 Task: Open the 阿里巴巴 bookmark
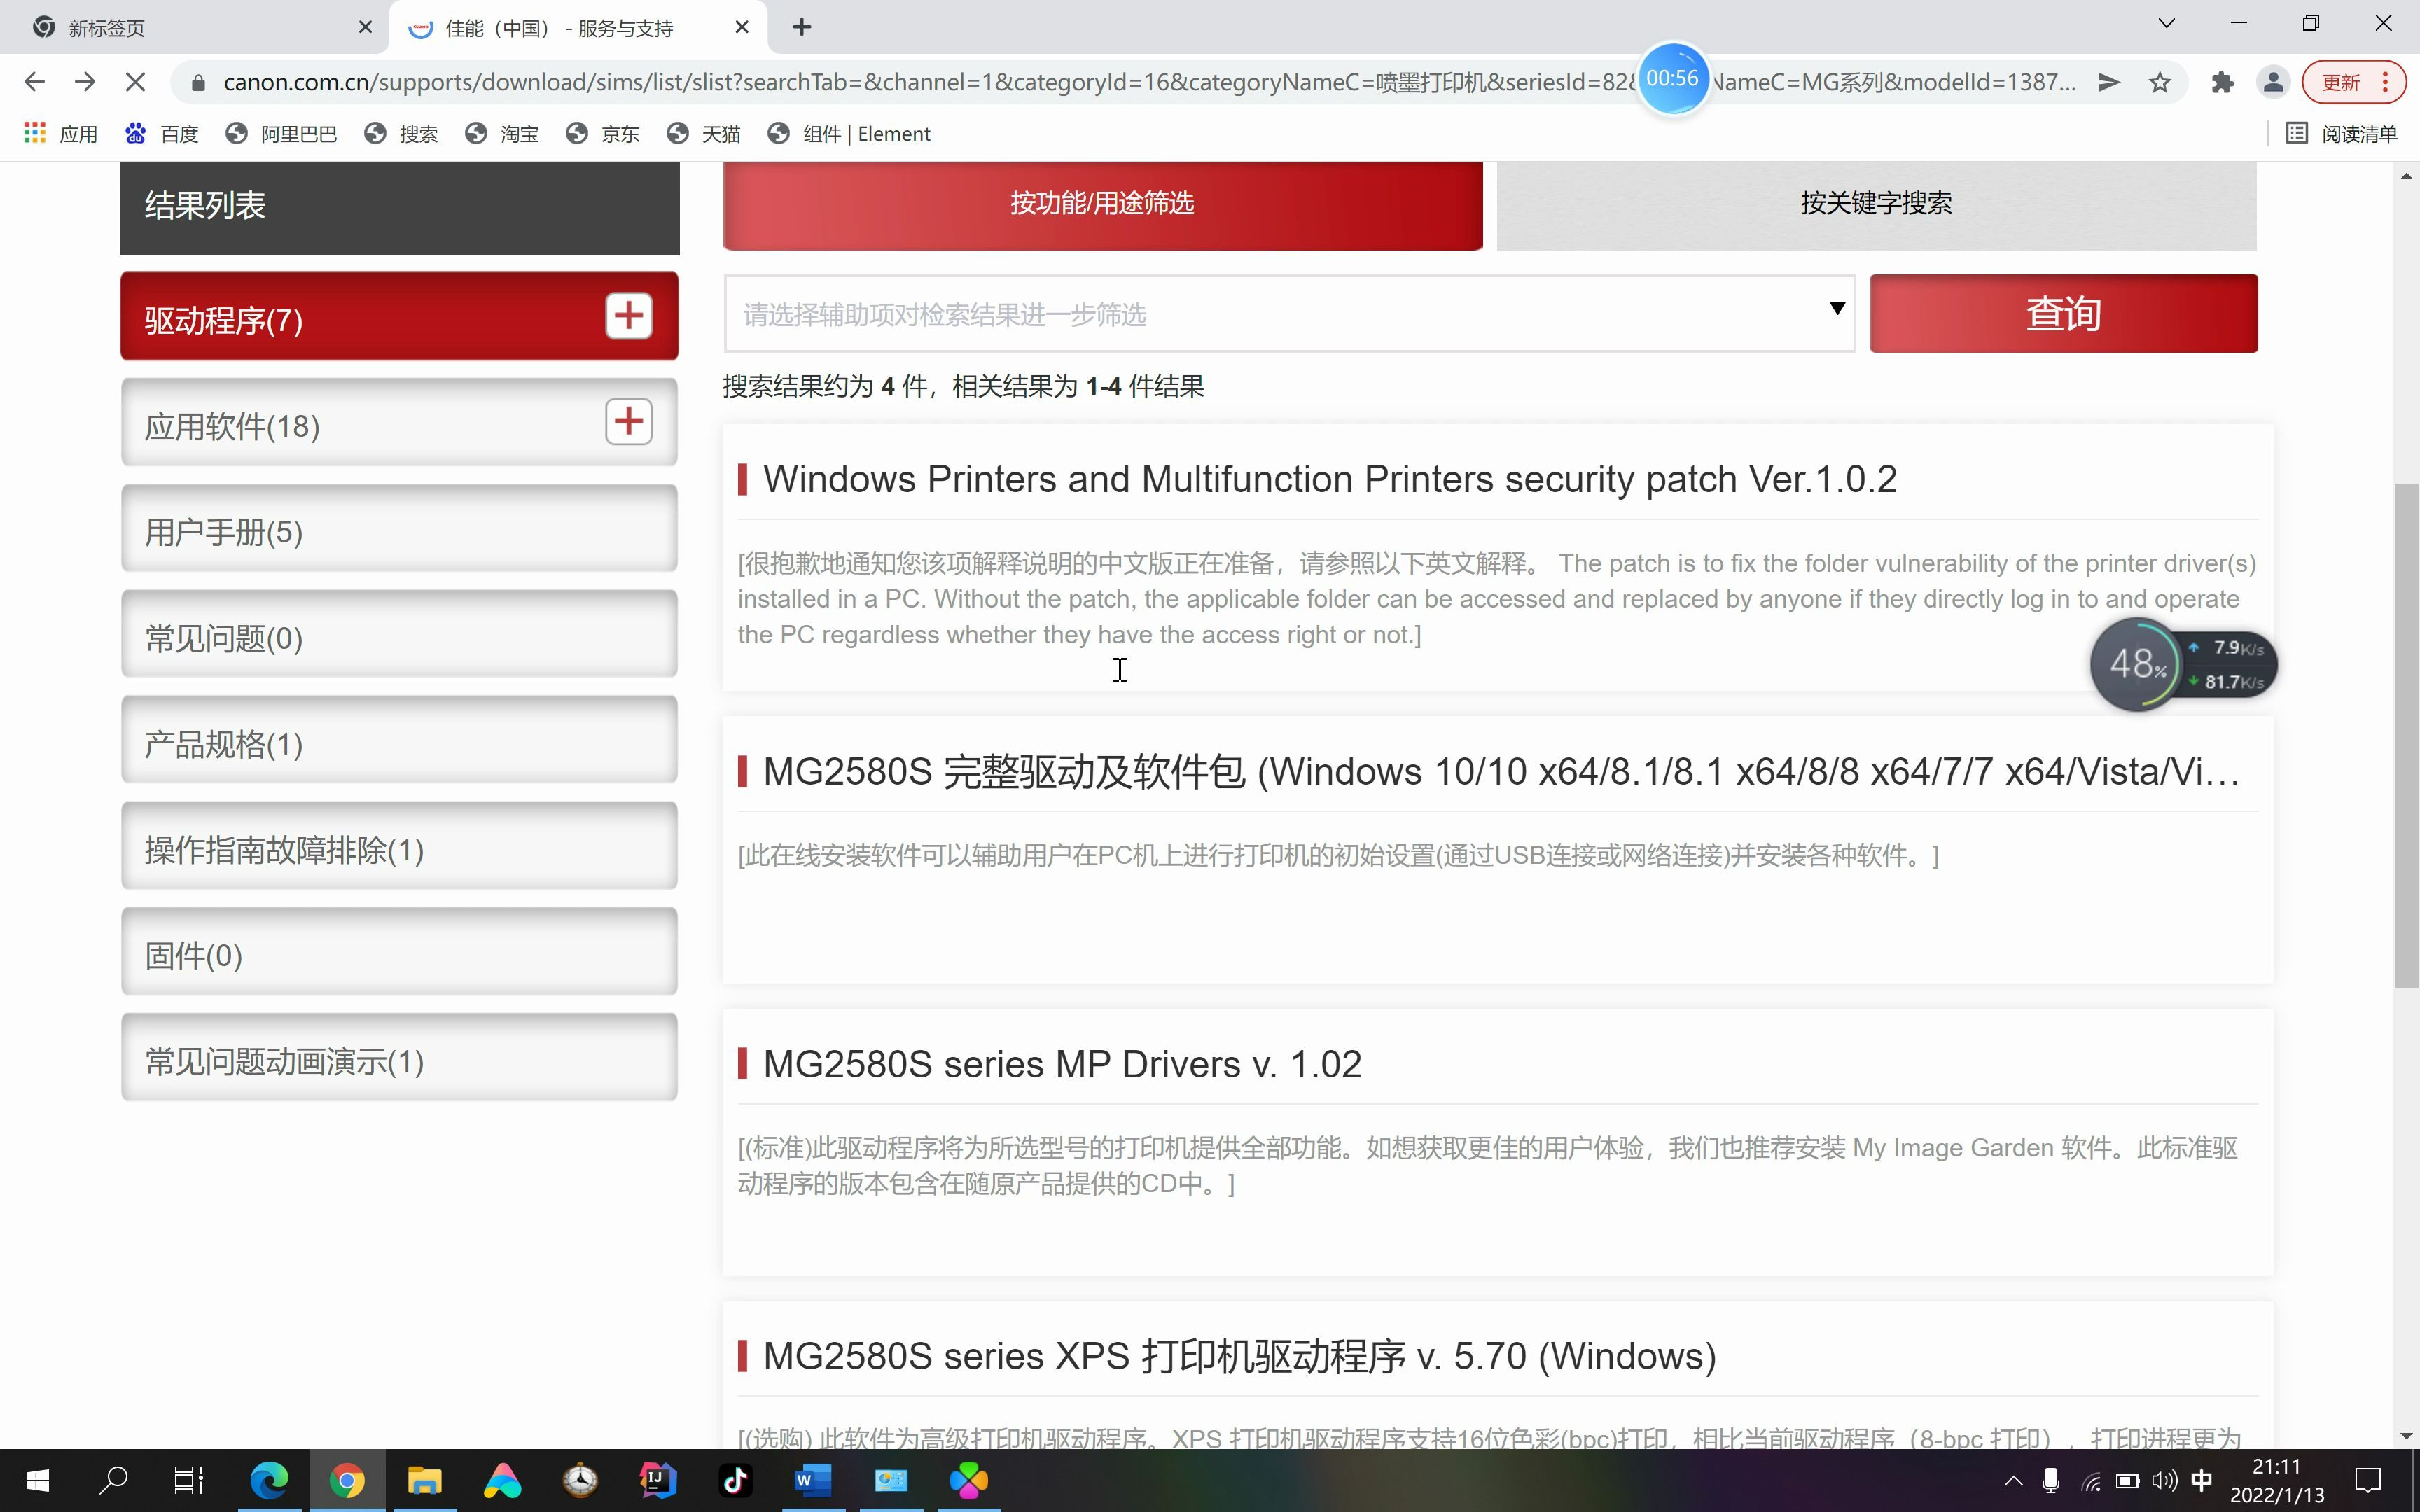281,134
